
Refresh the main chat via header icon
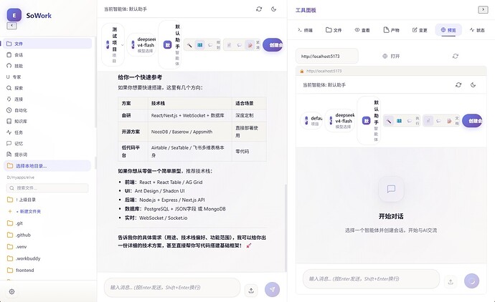(x=259, y=9)
